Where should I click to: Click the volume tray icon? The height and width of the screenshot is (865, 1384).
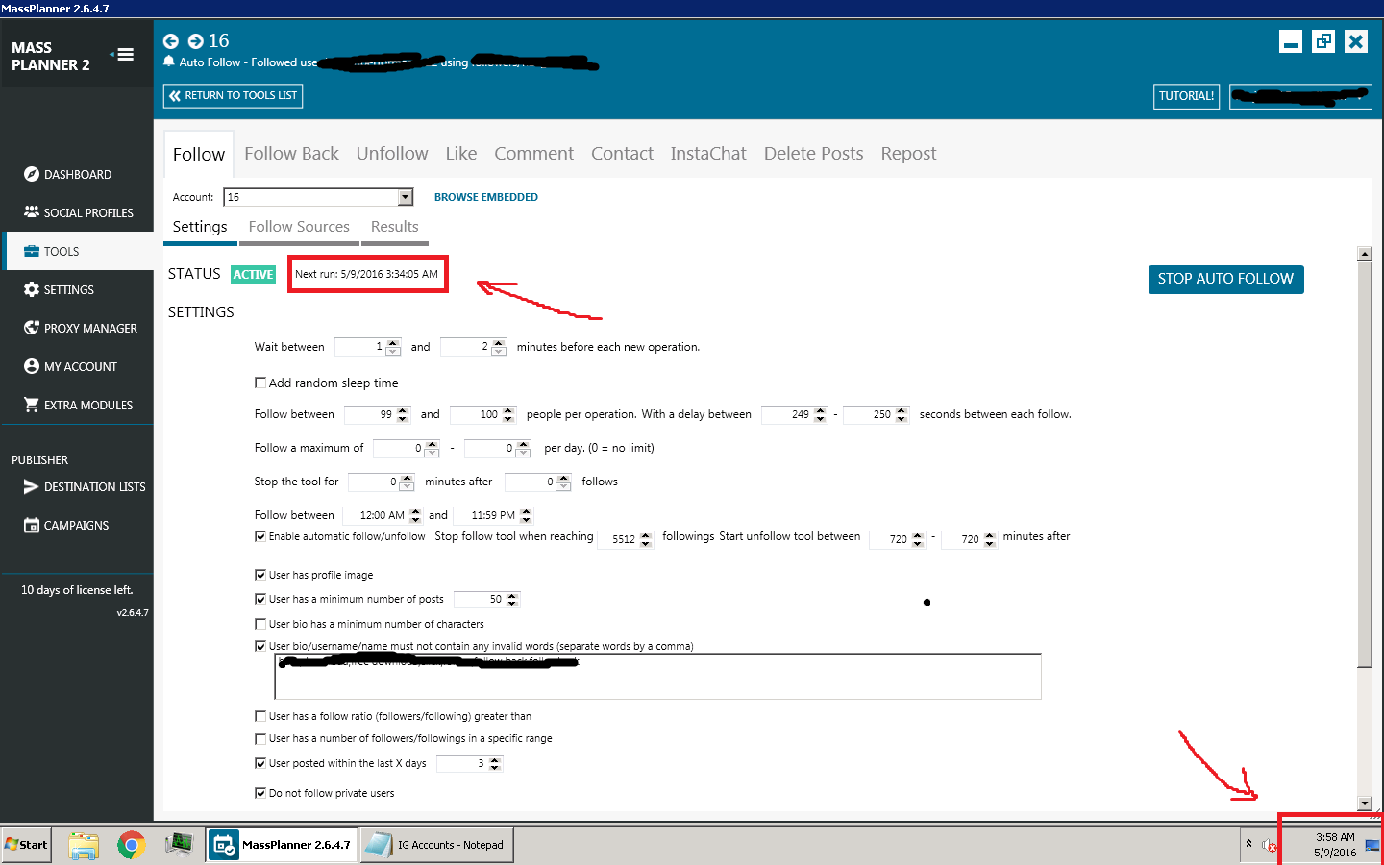[x=1269, y=846]
